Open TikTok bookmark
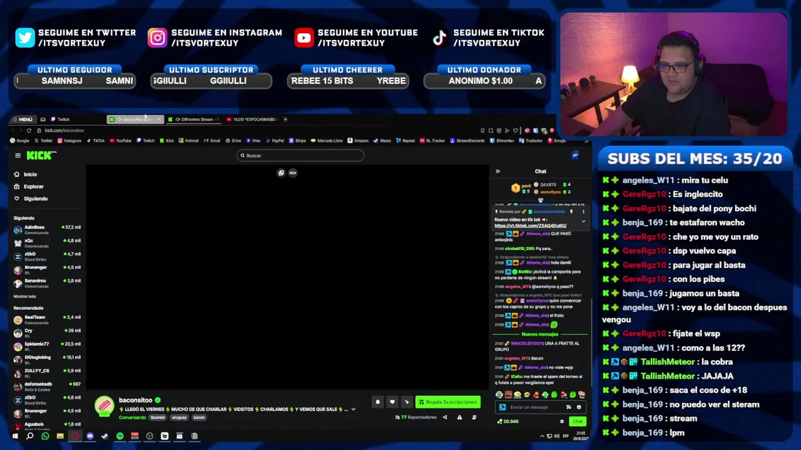 96,141
